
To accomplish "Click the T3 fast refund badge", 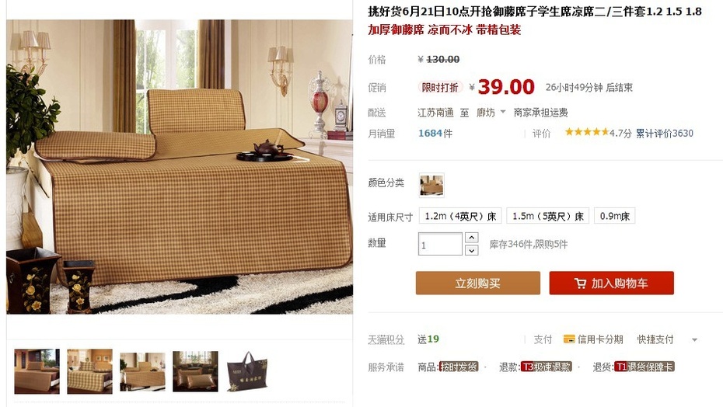I will click(x=547, y=367).
